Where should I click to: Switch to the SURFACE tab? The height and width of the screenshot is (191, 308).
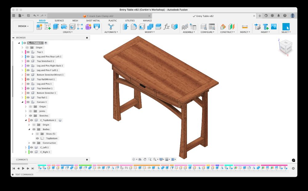coord(59,21)
